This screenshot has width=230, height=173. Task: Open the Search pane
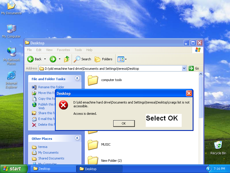(82, 59)
